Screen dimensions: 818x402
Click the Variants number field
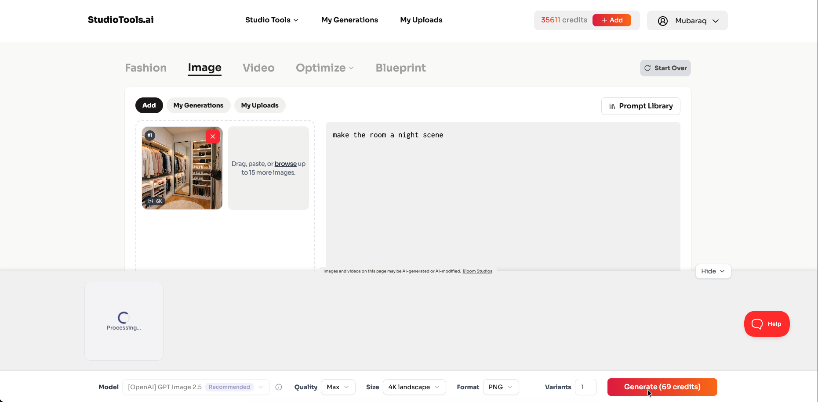pyautogui.click(x=585, y=387)
